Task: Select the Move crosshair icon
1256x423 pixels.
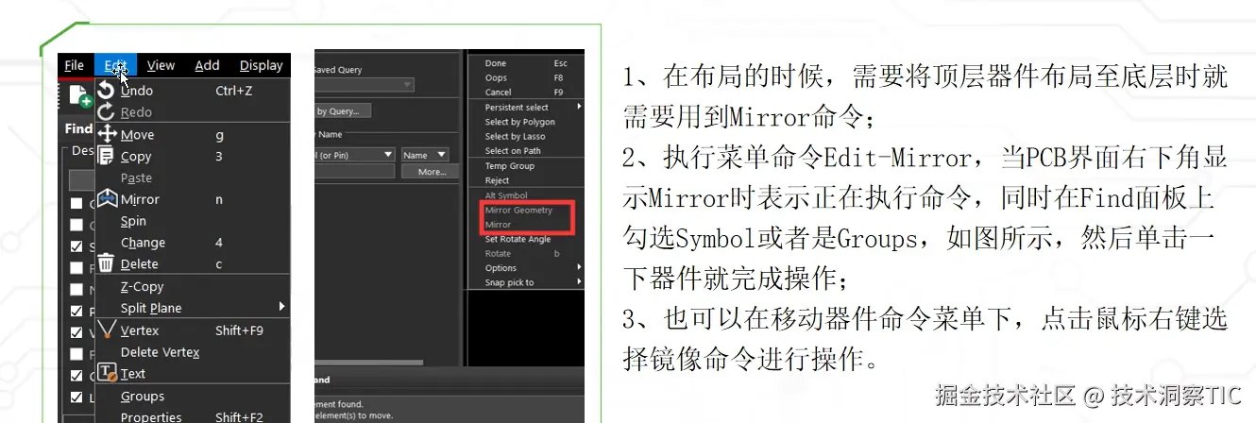Action: tap(107, 134)
